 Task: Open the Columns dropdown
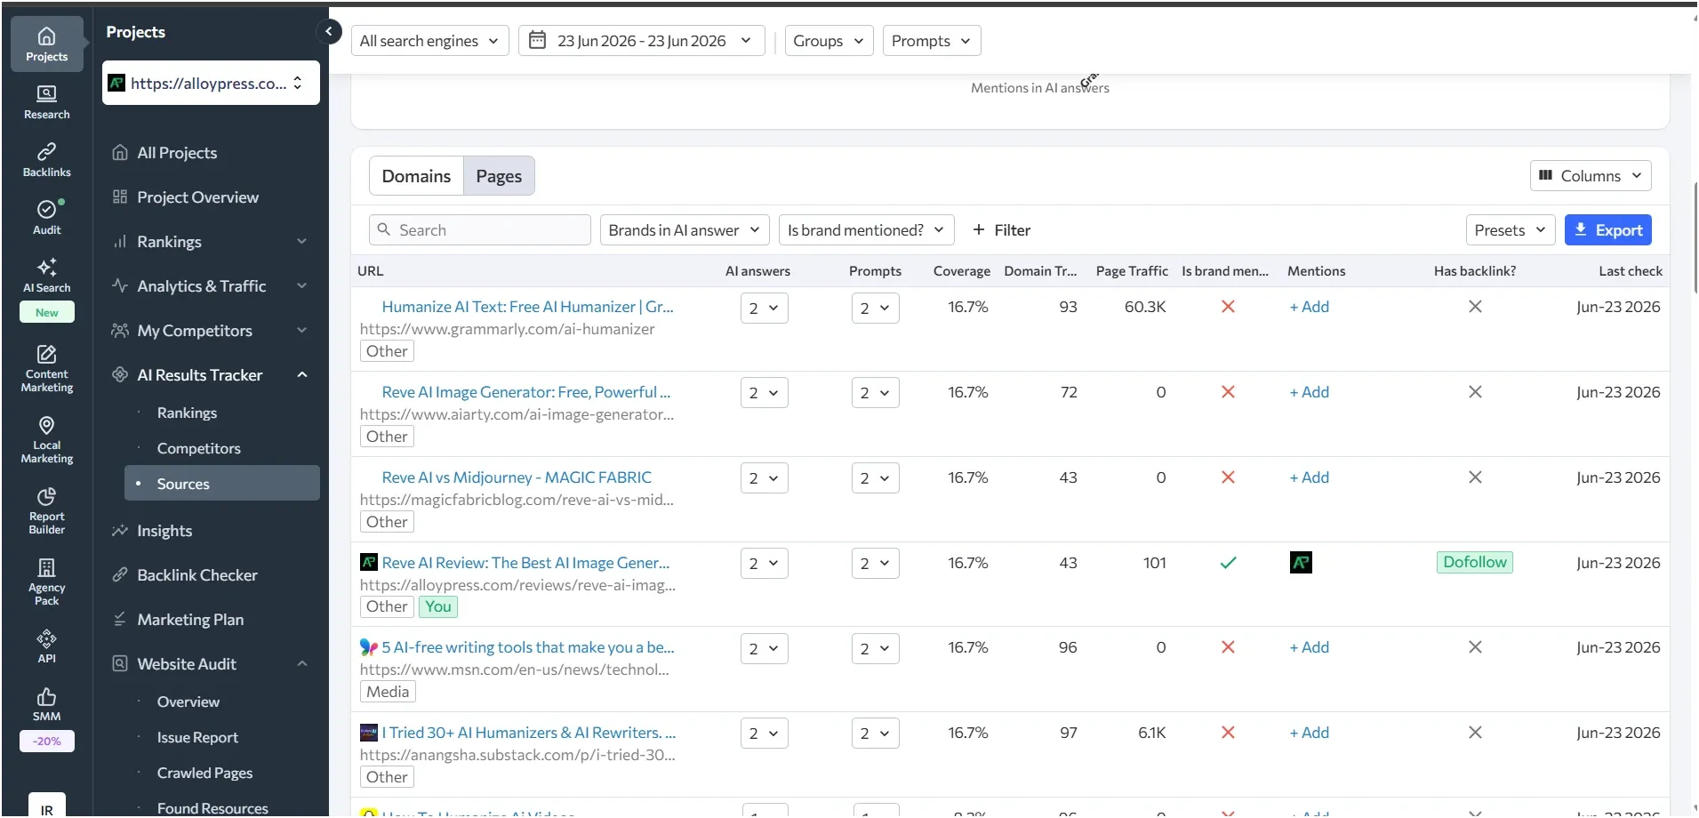tap(1591, 176)
